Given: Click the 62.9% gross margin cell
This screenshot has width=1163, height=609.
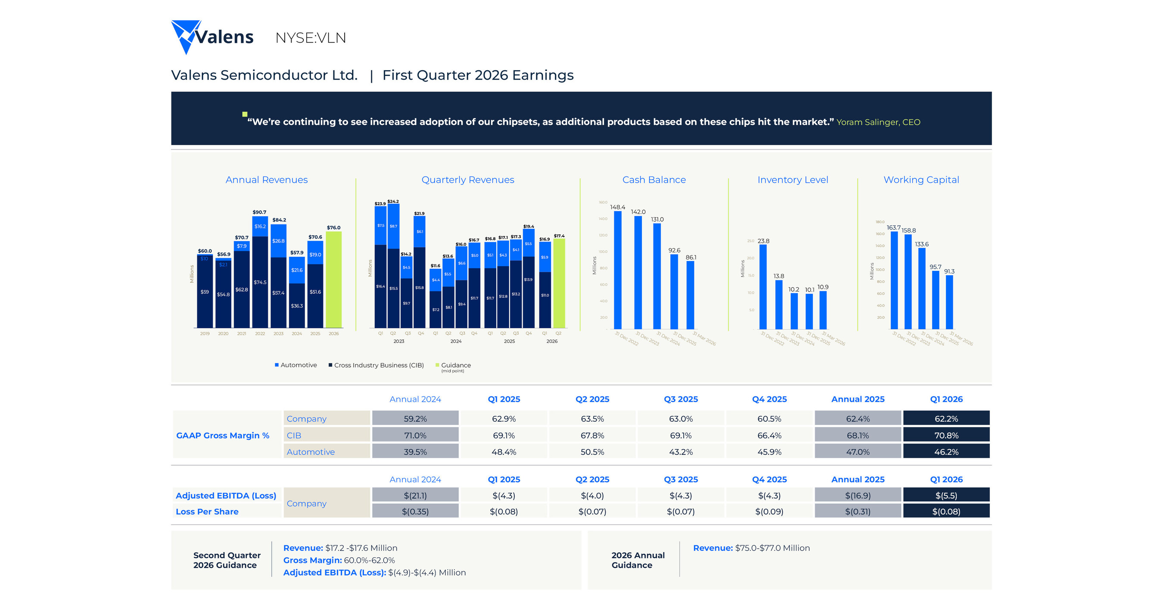Looking at the screenshot, I should [x=504, y=419].
